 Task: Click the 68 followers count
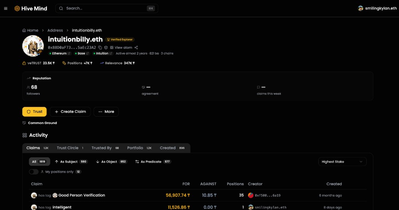click(x=34, y=87)
